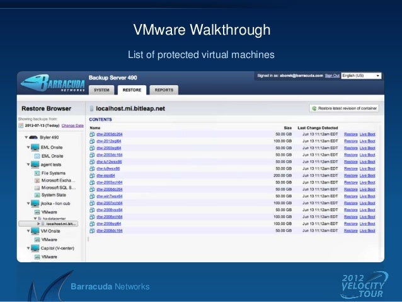Collapse the jkolka - lion cub node
This screenshot has width=402, height=302.
(28, 204)
